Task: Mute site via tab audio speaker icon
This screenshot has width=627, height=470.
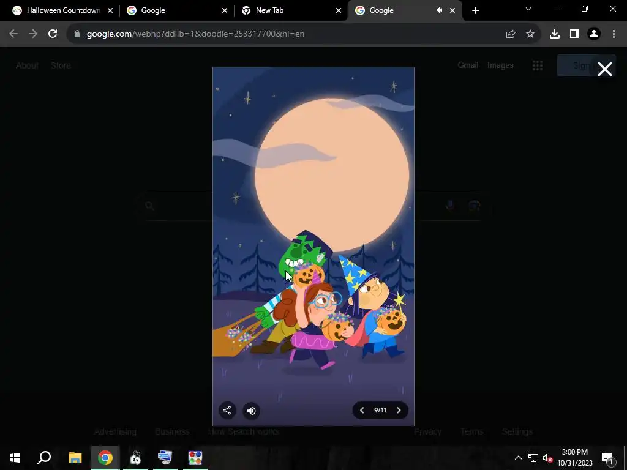Action: coord(439,10)
